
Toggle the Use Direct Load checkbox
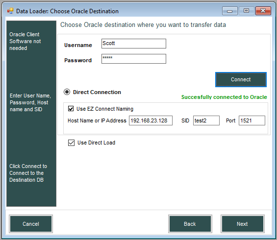pos(72,143)
